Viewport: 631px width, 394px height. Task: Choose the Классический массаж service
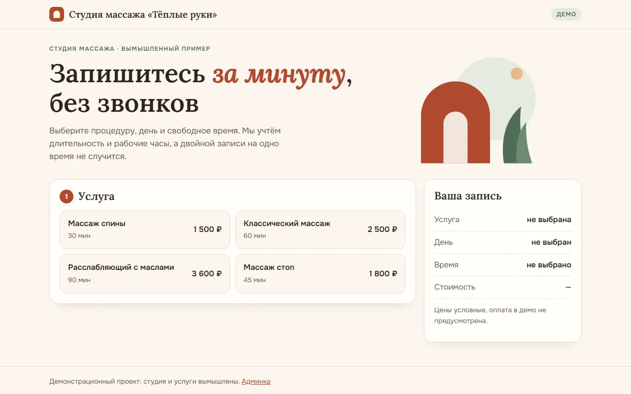tap(320, 230)
